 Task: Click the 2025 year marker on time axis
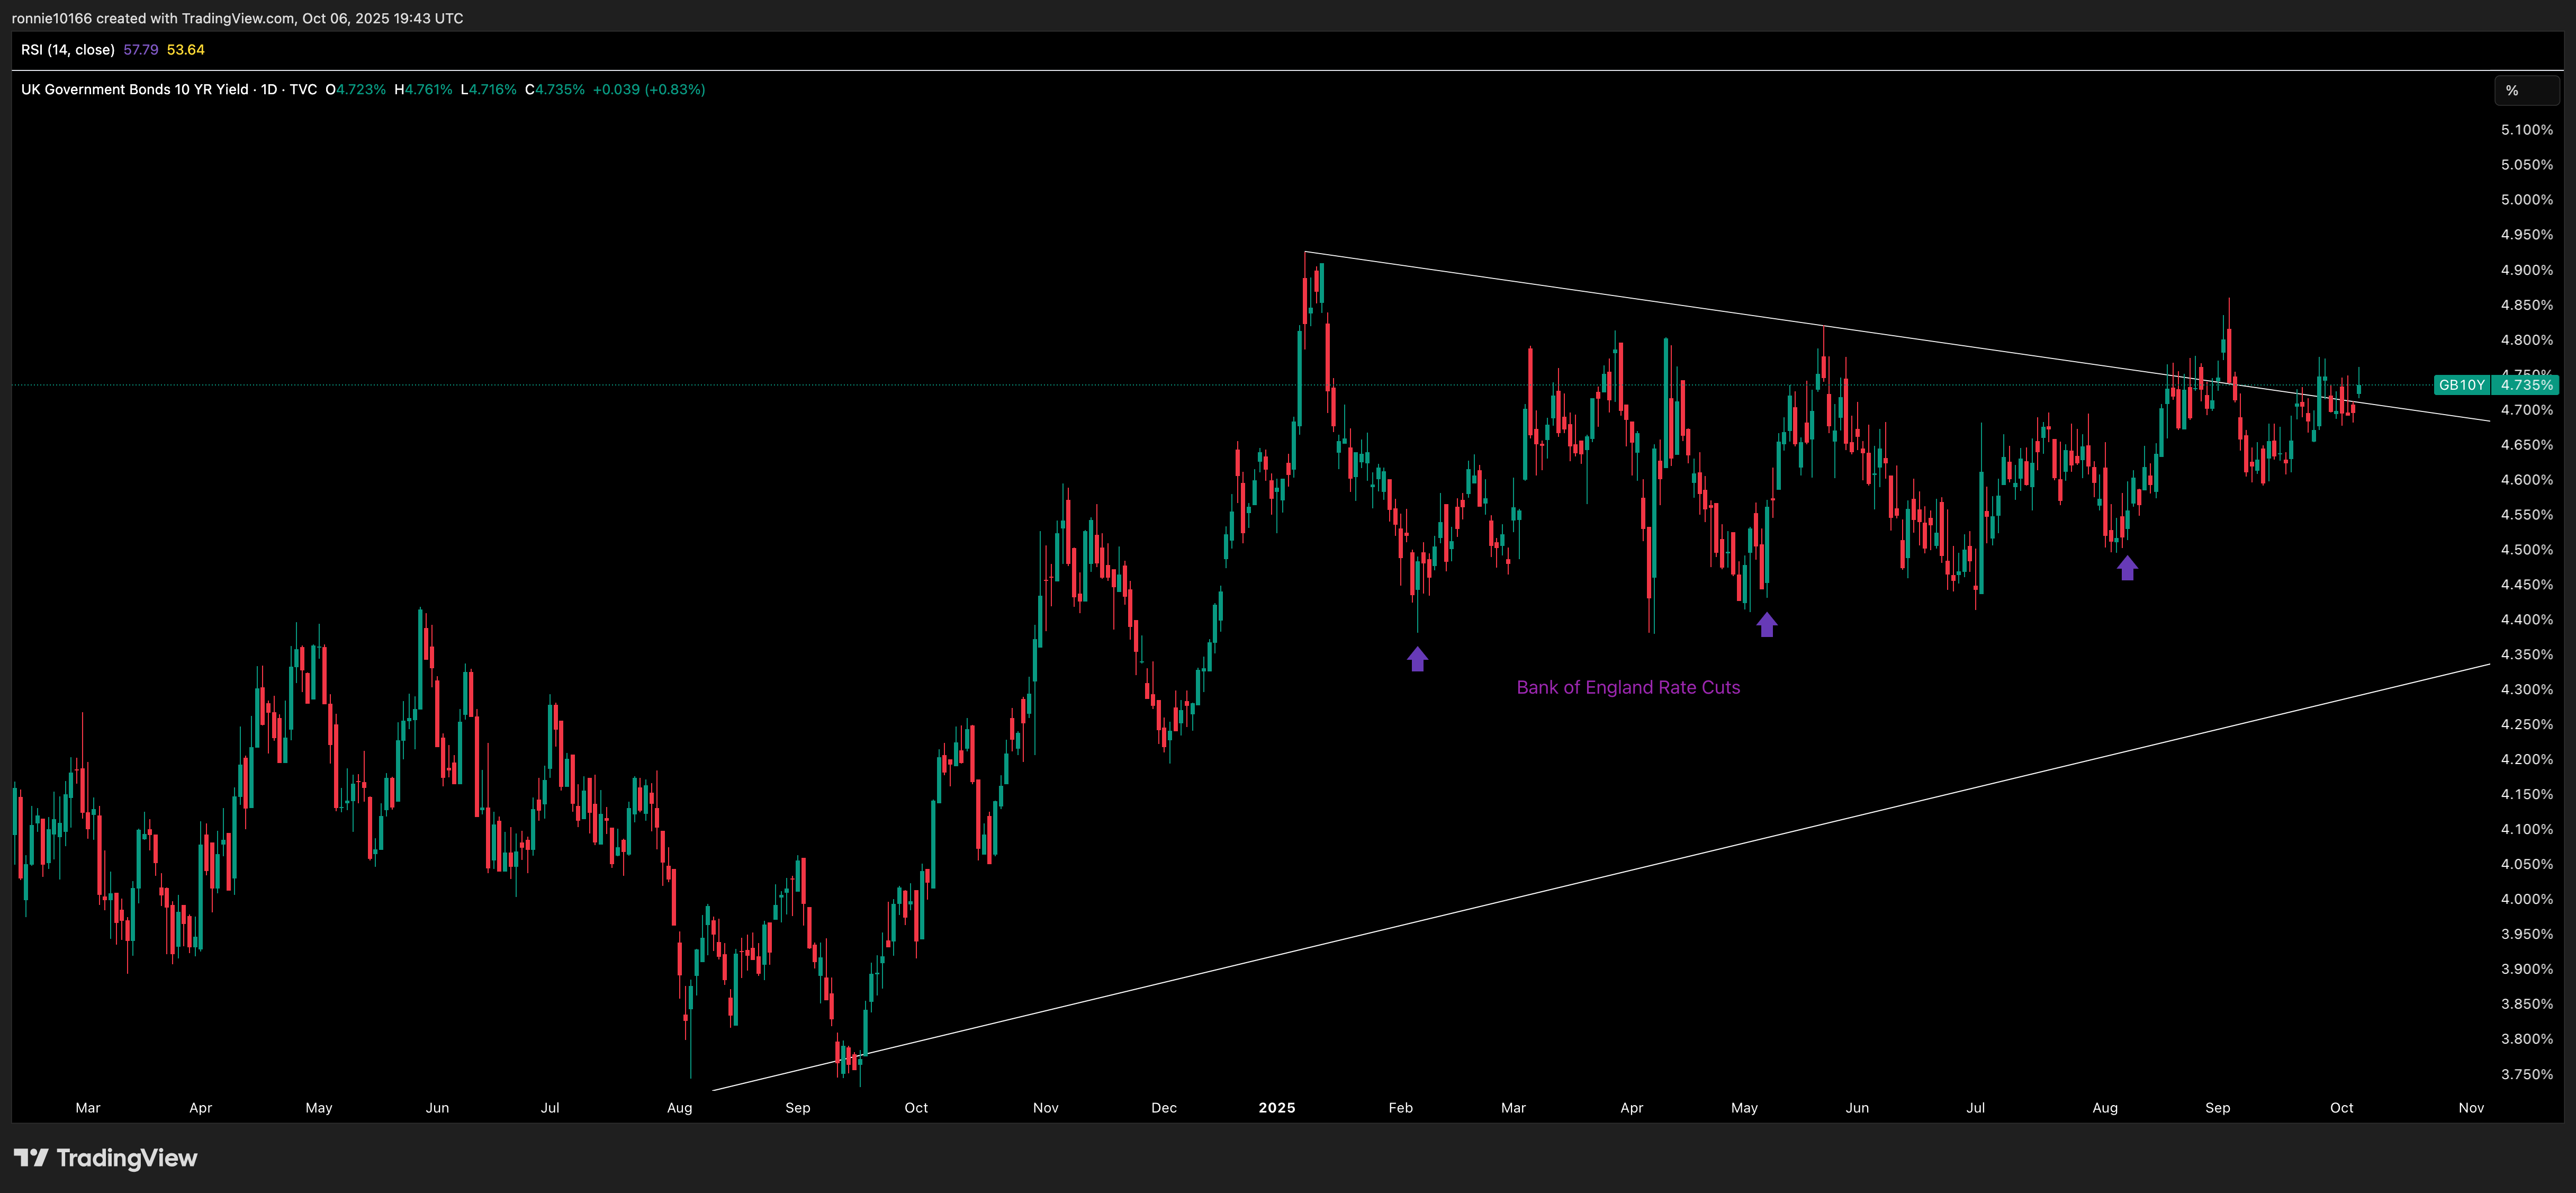(x=1276, y=1108)
